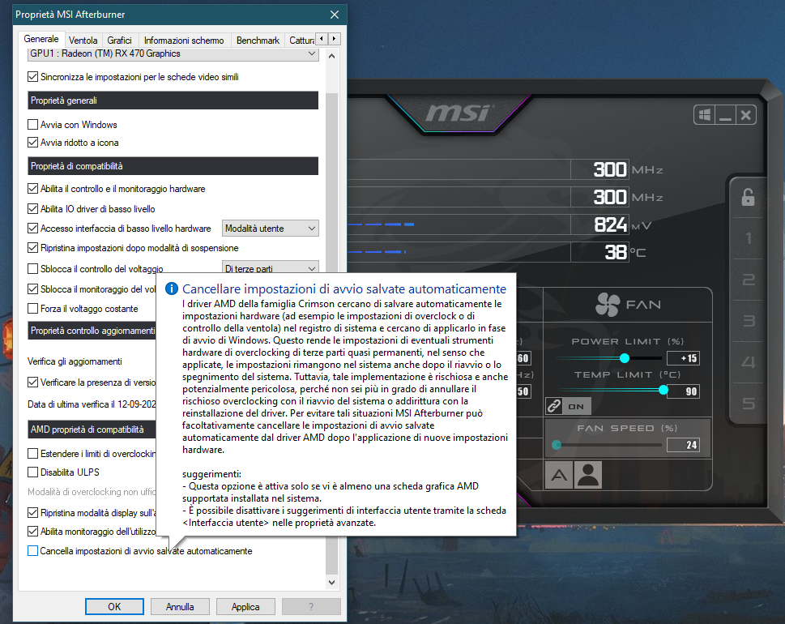The height and width of the screenshot is (624, 785).
Task: Click the Windows startup icon in Afterburner
Action: (x=705, y=115)
